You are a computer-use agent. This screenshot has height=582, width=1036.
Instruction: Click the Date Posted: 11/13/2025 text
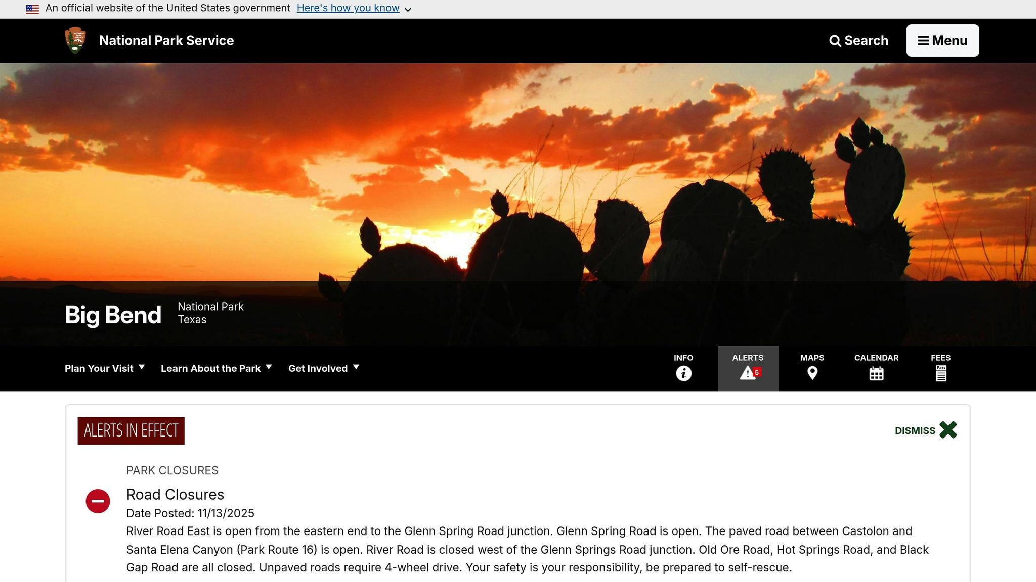point(190,513)
